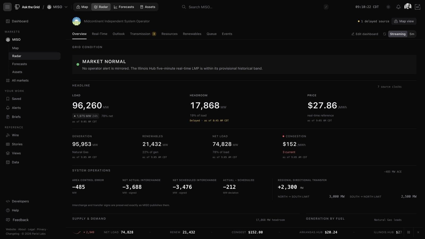Screen dimensions: 425x239
Task: Click the slash keyboard shortcut badge
Action: pos(326,7)
